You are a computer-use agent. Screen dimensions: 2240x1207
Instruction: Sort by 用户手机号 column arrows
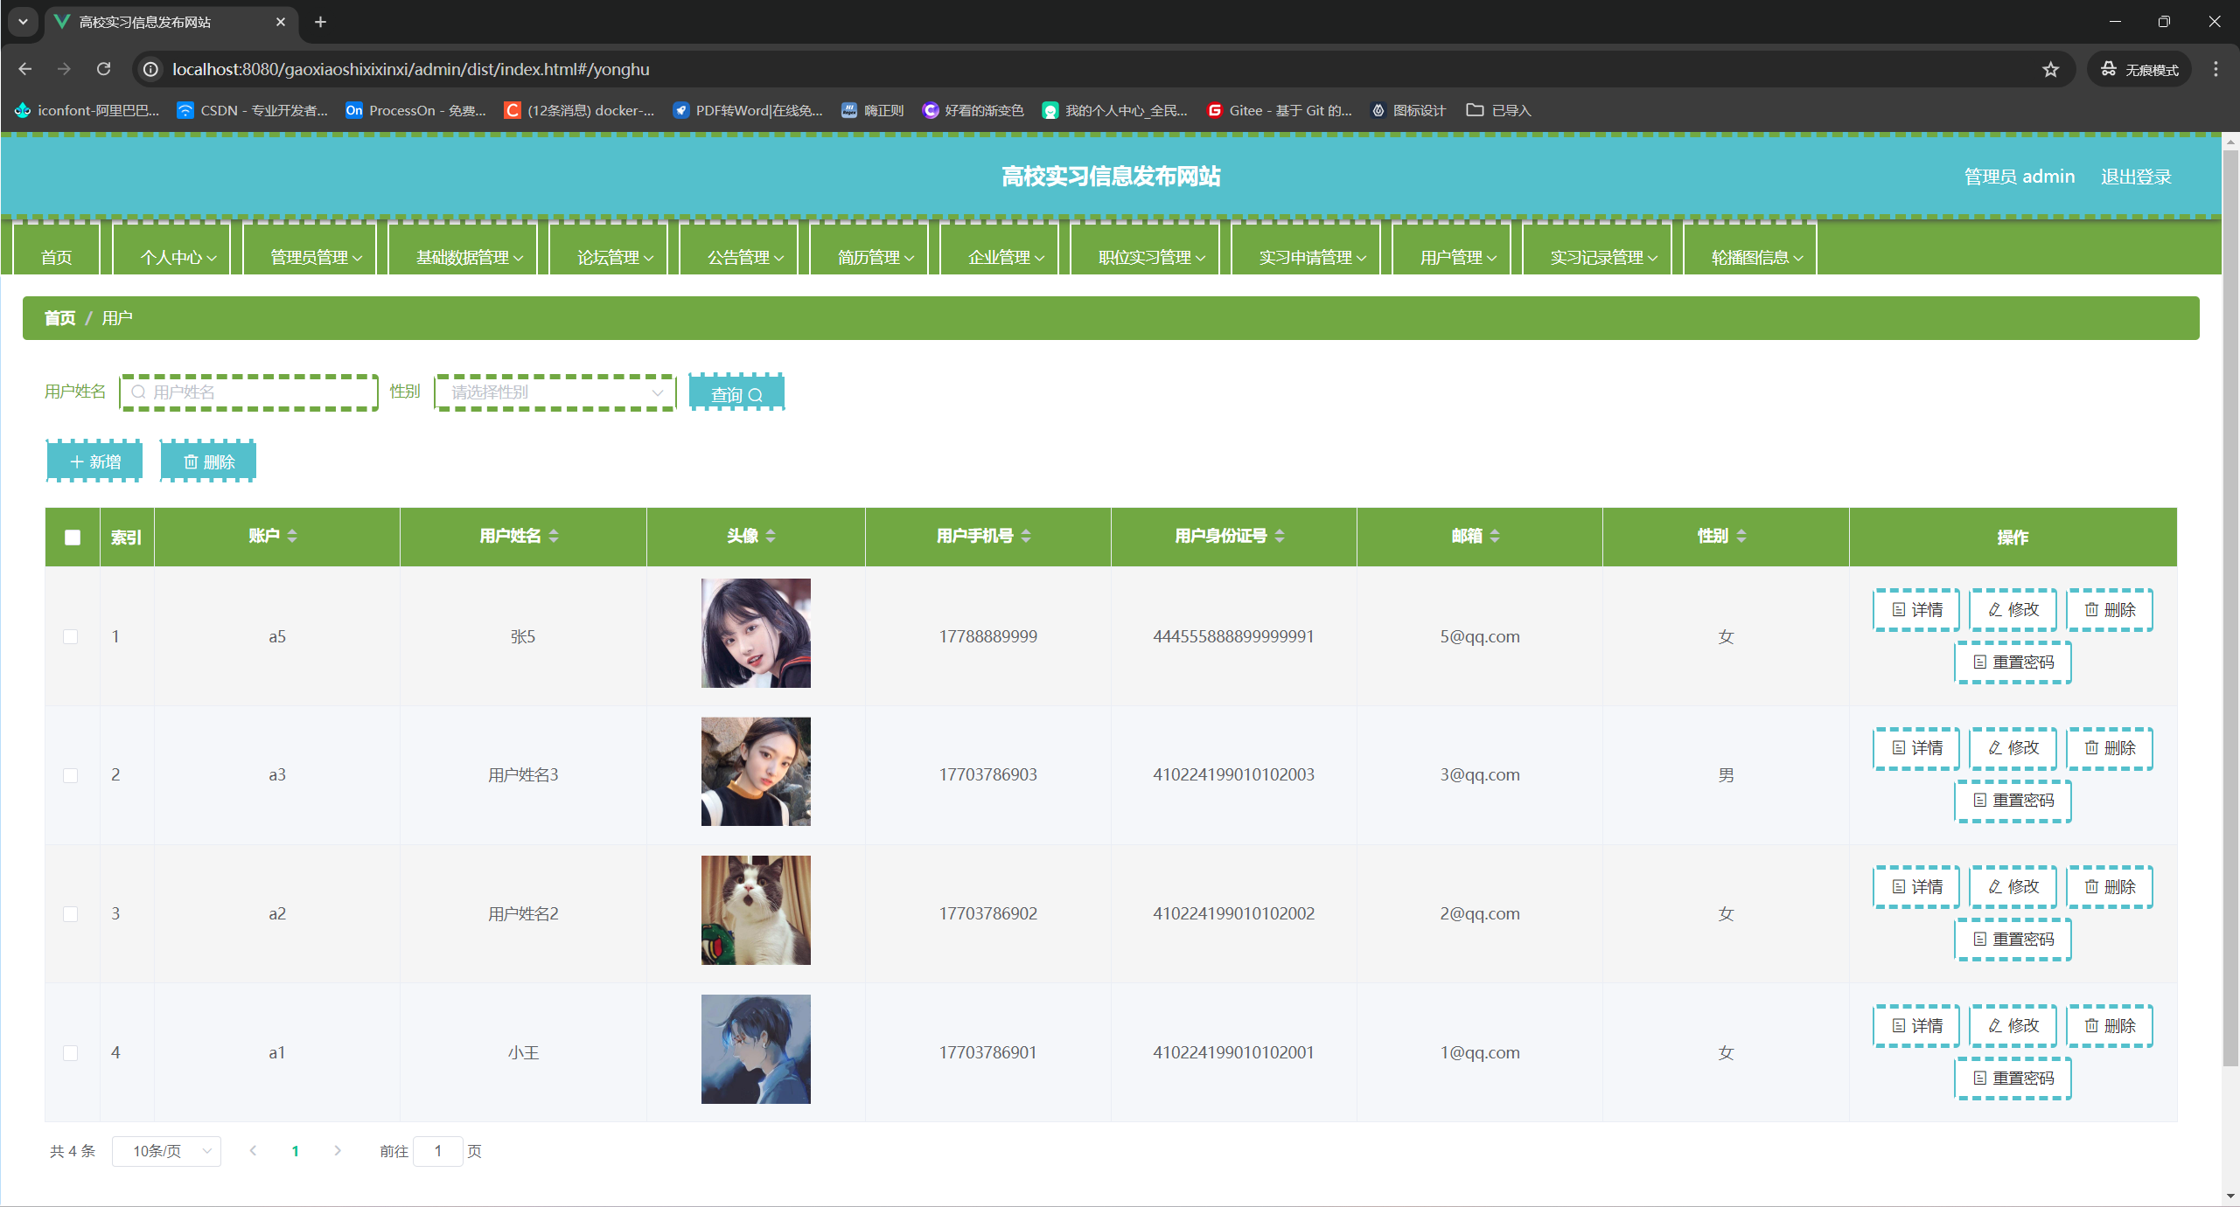(1026, 536)
